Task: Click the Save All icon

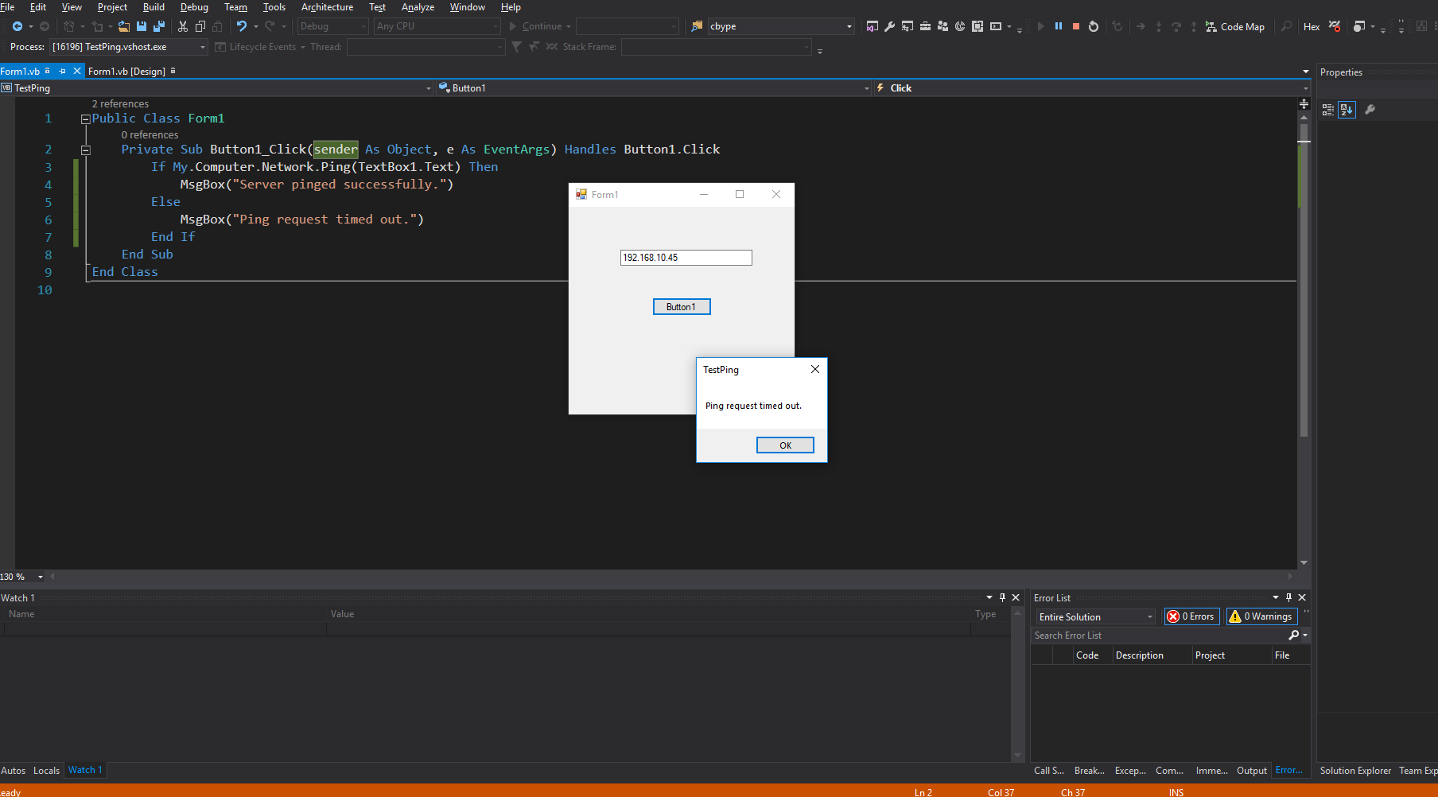Action: (158, 26)
